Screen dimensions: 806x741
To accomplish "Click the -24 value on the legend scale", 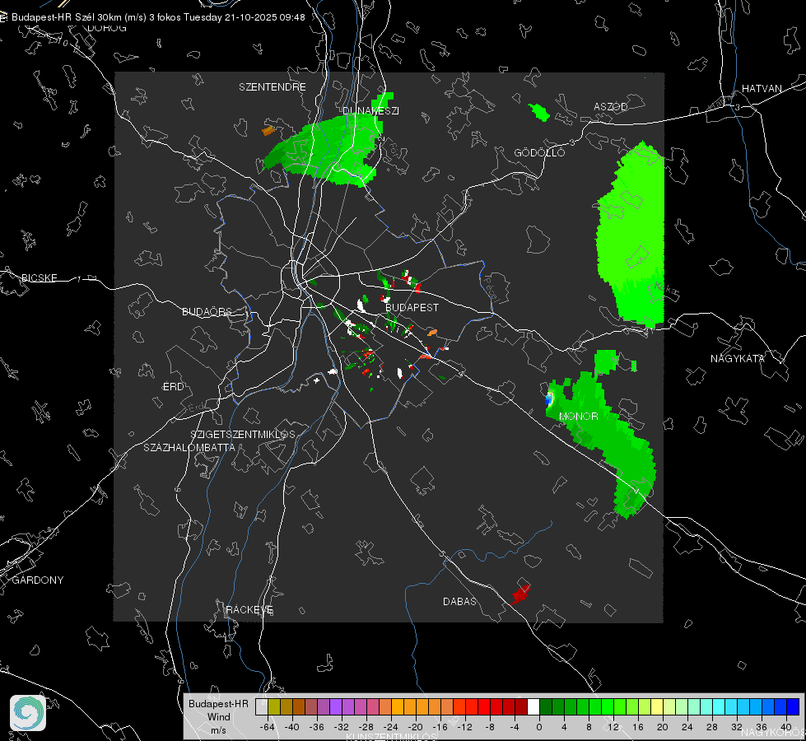I will point(391,727).
